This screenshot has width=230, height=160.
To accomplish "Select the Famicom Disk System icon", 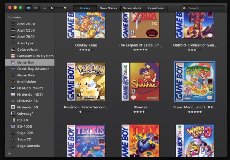I will pyautogui.click(x=13, y=56).
